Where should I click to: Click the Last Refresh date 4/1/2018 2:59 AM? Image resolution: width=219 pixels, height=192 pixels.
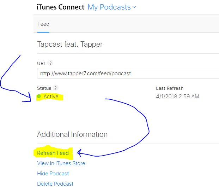coord(177,97)
